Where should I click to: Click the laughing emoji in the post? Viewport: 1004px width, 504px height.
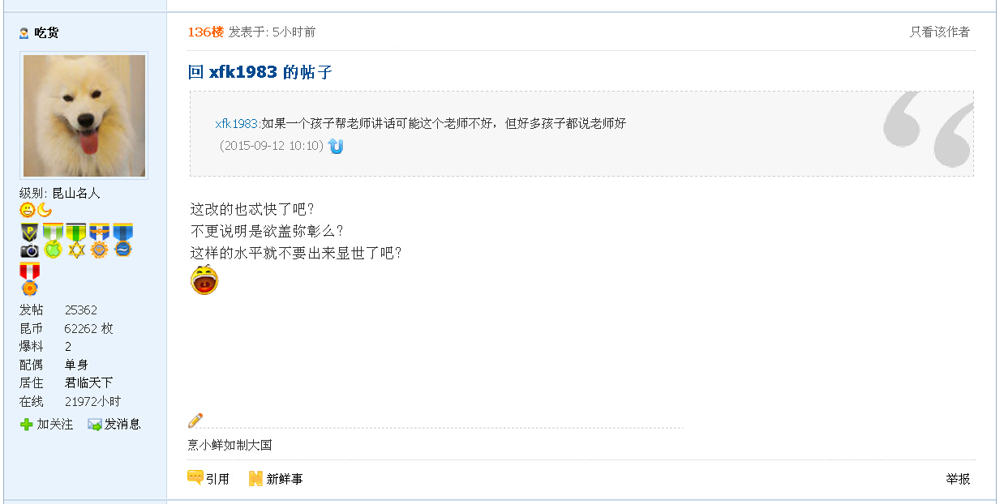pyautogui.click(x=204, y=280)
